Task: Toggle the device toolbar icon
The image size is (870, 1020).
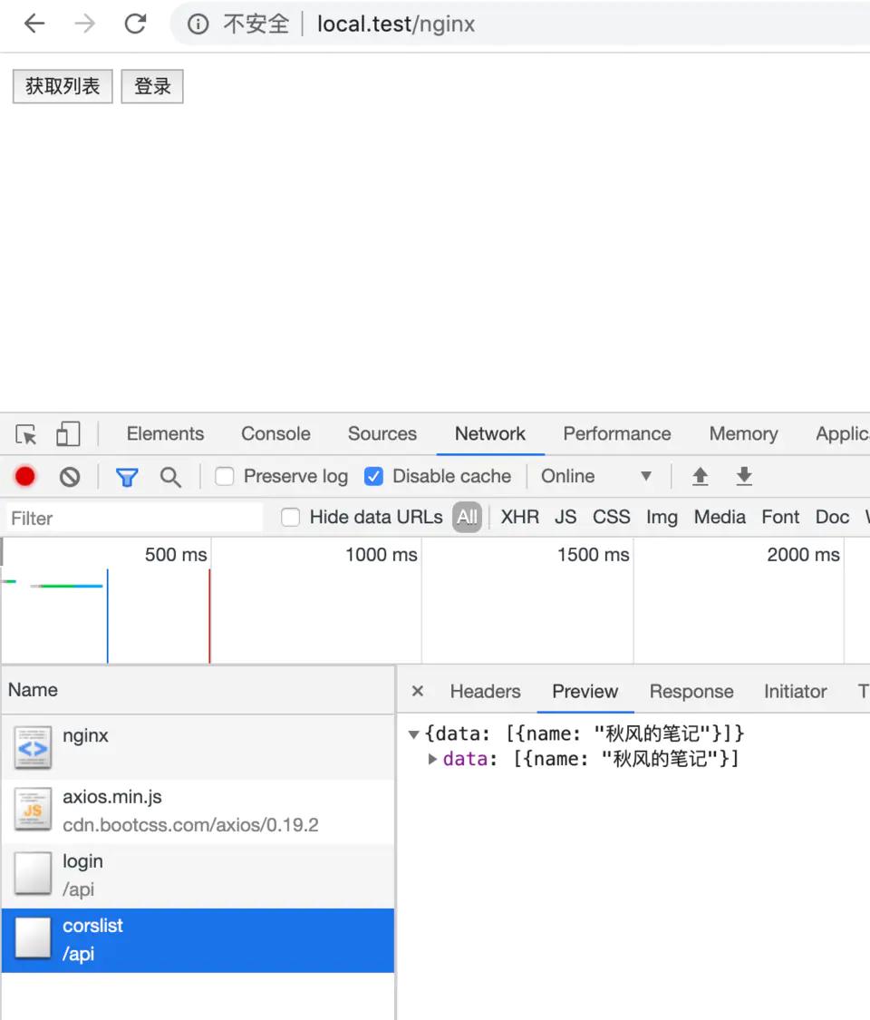Action: (x=68, y=433)
